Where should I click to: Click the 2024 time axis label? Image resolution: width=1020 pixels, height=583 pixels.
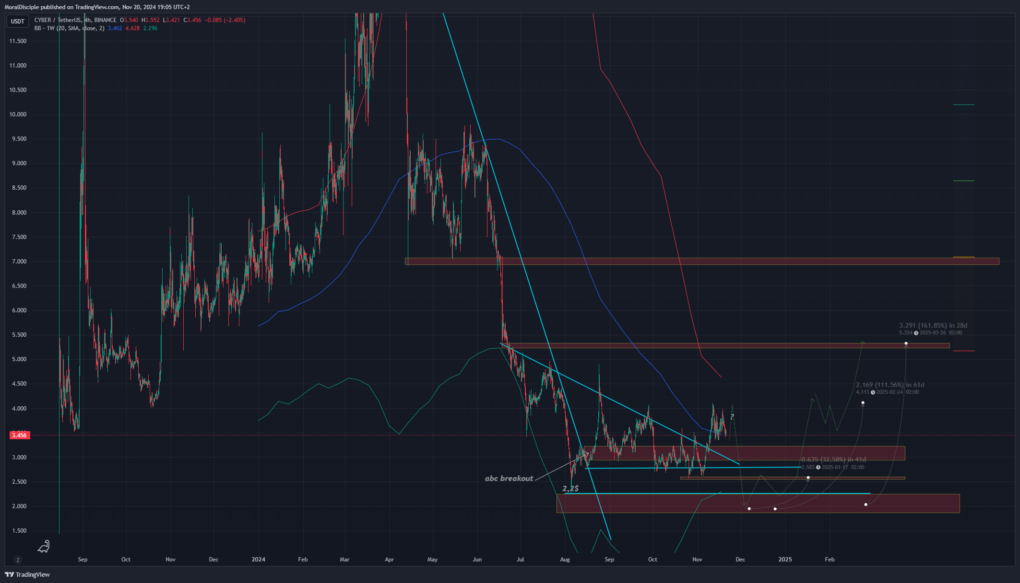coord(259,559)
